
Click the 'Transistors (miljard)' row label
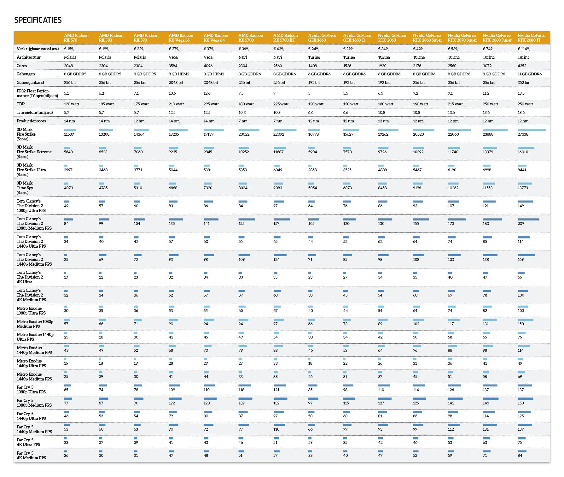(35, 112)
